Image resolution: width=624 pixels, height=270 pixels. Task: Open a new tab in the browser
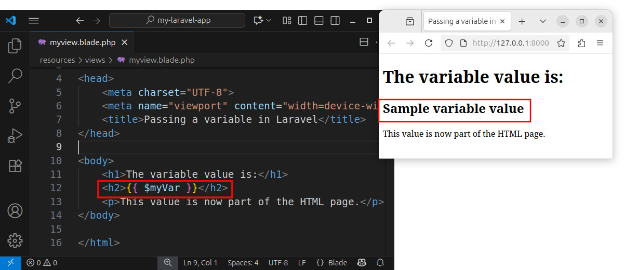coord(522,21)
